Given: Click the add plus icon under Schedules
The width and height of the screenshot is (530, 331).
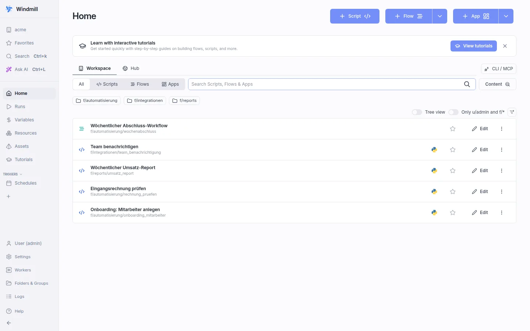Looking at the screenshot, I should tap(8, 196).
